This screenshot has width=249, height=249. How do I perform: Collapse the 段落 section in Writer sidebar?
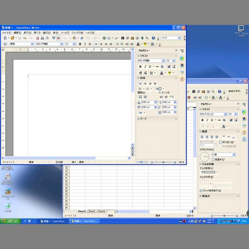(138, 78)
